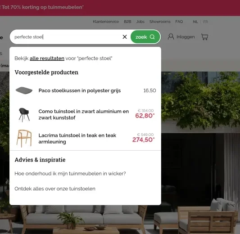Select the black Como tuinstoel chair thumbnail
Screen dimensions: 240x234
[24, 115]
